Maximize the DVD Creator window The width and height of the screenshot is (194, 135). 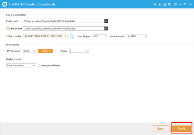tap(185, 4)
